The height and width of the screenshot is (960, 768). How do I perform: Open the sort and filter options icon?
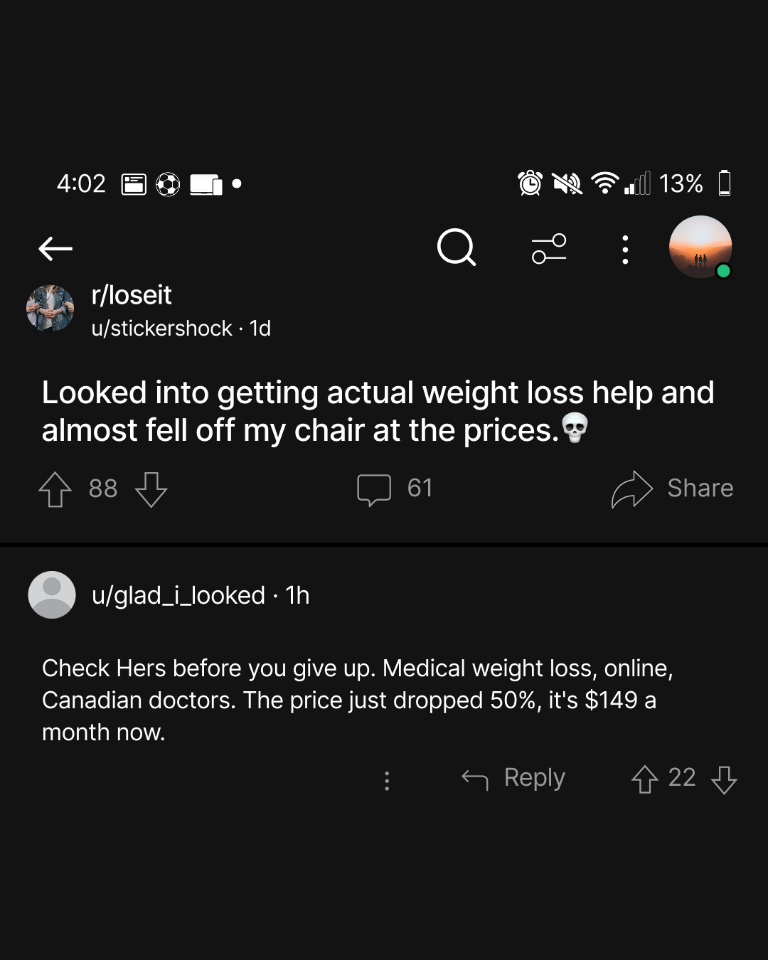tap(549, 249)
